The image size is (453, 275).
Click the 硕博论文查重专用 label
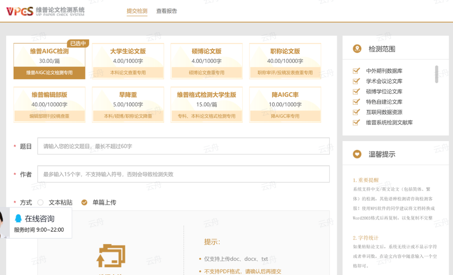tap(207, 73)
